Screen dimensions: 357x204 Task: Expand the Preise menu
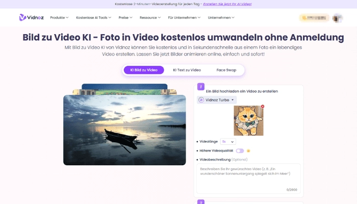tap(125, 17)
